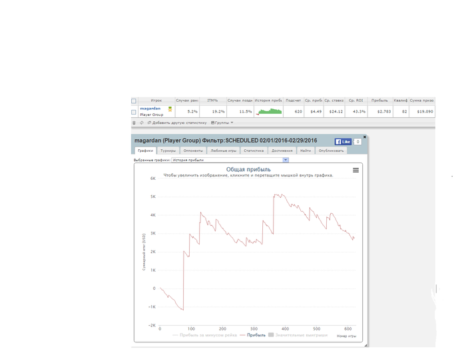Click the profit history sparkline thumbnail
This screenshot has height=363, width=466.
pyautogui.click(x=269, y=111)
